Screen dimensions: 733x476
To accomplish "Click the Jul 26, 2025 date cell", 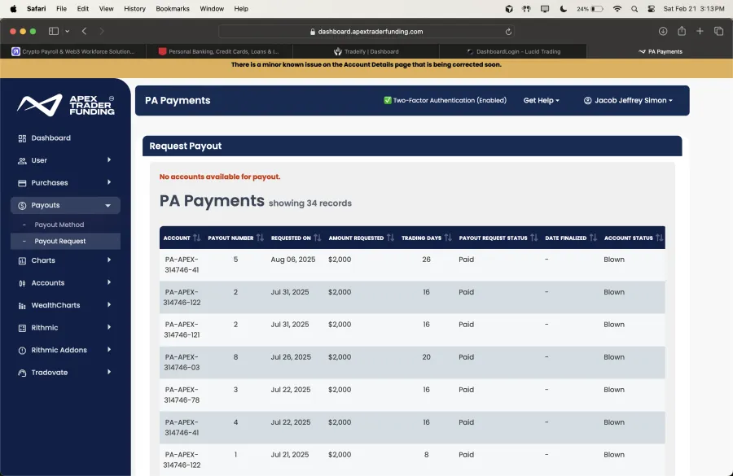I will point(291,357).
